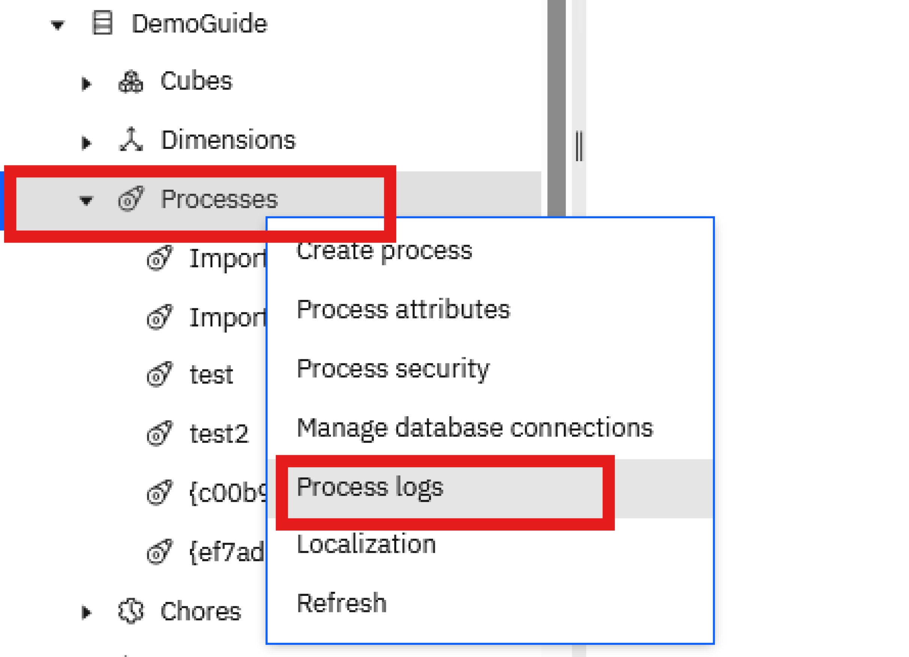Screen dimensions: 909x657
Task: Click the Cubes icon
Action: tap(131, 82)
